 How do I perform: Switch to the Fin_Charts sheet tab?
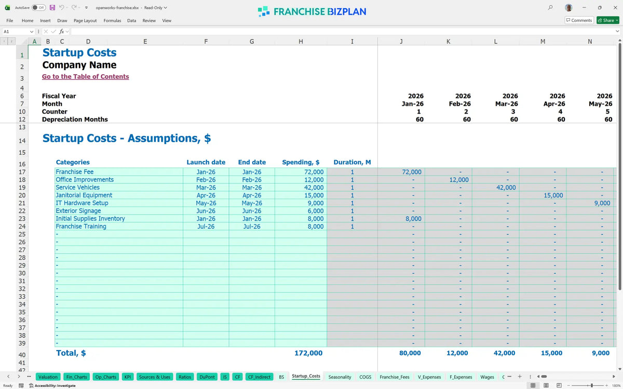point(76,377)
